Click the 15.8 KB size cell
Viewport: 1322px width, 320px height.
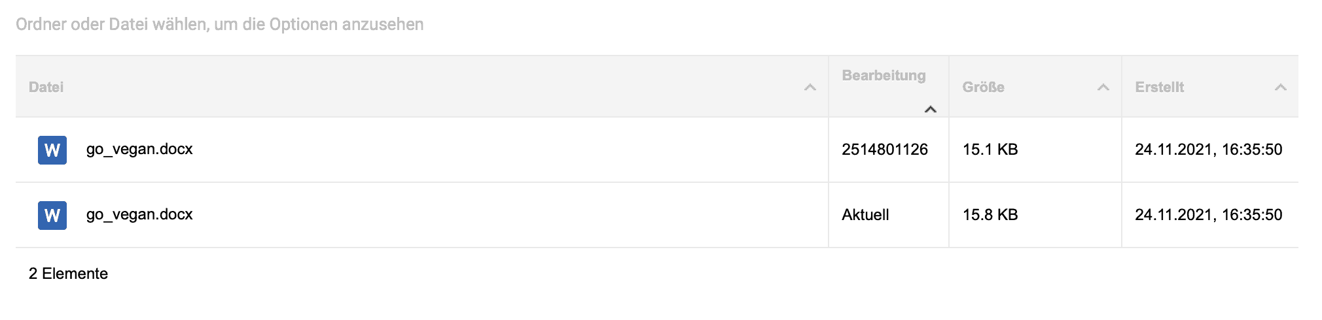click(990, 215)
